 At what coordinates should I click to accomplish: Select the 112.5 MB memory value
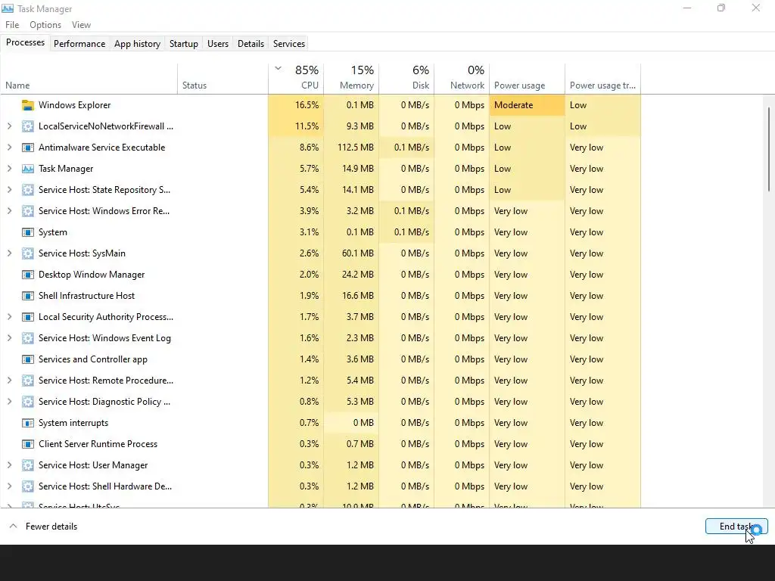pyautogui.click(x=356, y=148)
